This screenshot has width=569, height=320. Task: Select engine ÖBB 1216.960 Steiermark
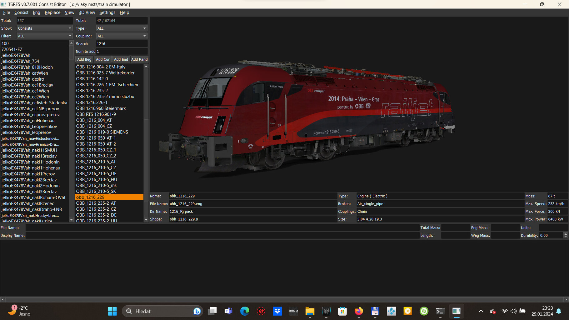[x=109, y=108]
